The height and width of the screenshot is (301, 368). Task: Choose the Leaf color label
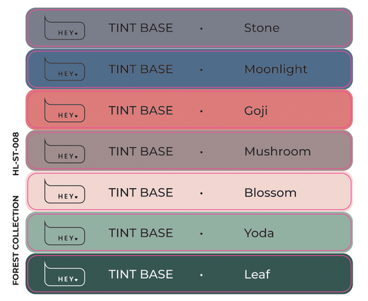pyautogui.click(x=257, y=274)
